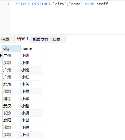This screenshot has height=140, width=125.
Task: Click the line number 1 gutter
Action: coord(8,4)
